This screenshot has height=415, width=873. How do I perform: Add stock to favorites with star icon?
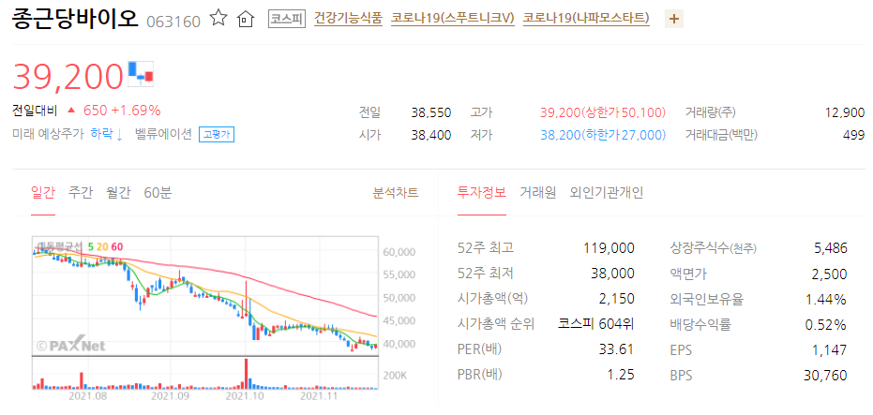pyautogui.click(x=218, y=19)
